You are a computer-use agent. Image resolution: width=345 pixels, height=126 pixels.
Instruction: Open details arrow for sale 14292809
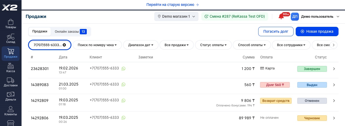334,101
